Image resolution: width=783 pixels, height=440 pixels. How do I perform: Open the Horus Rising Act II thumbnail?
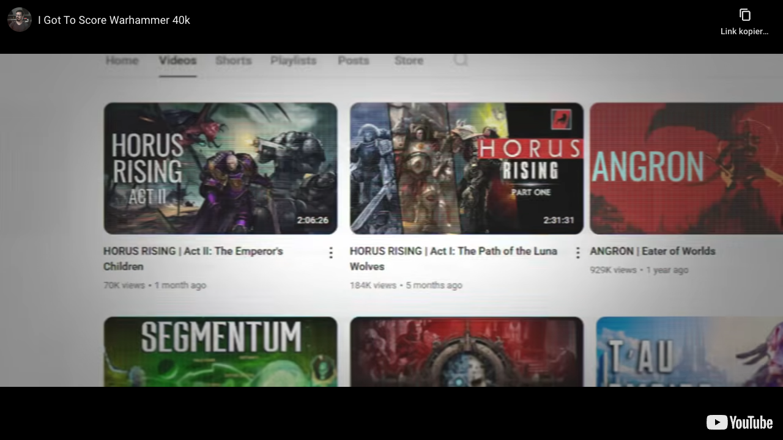(220, 168)
